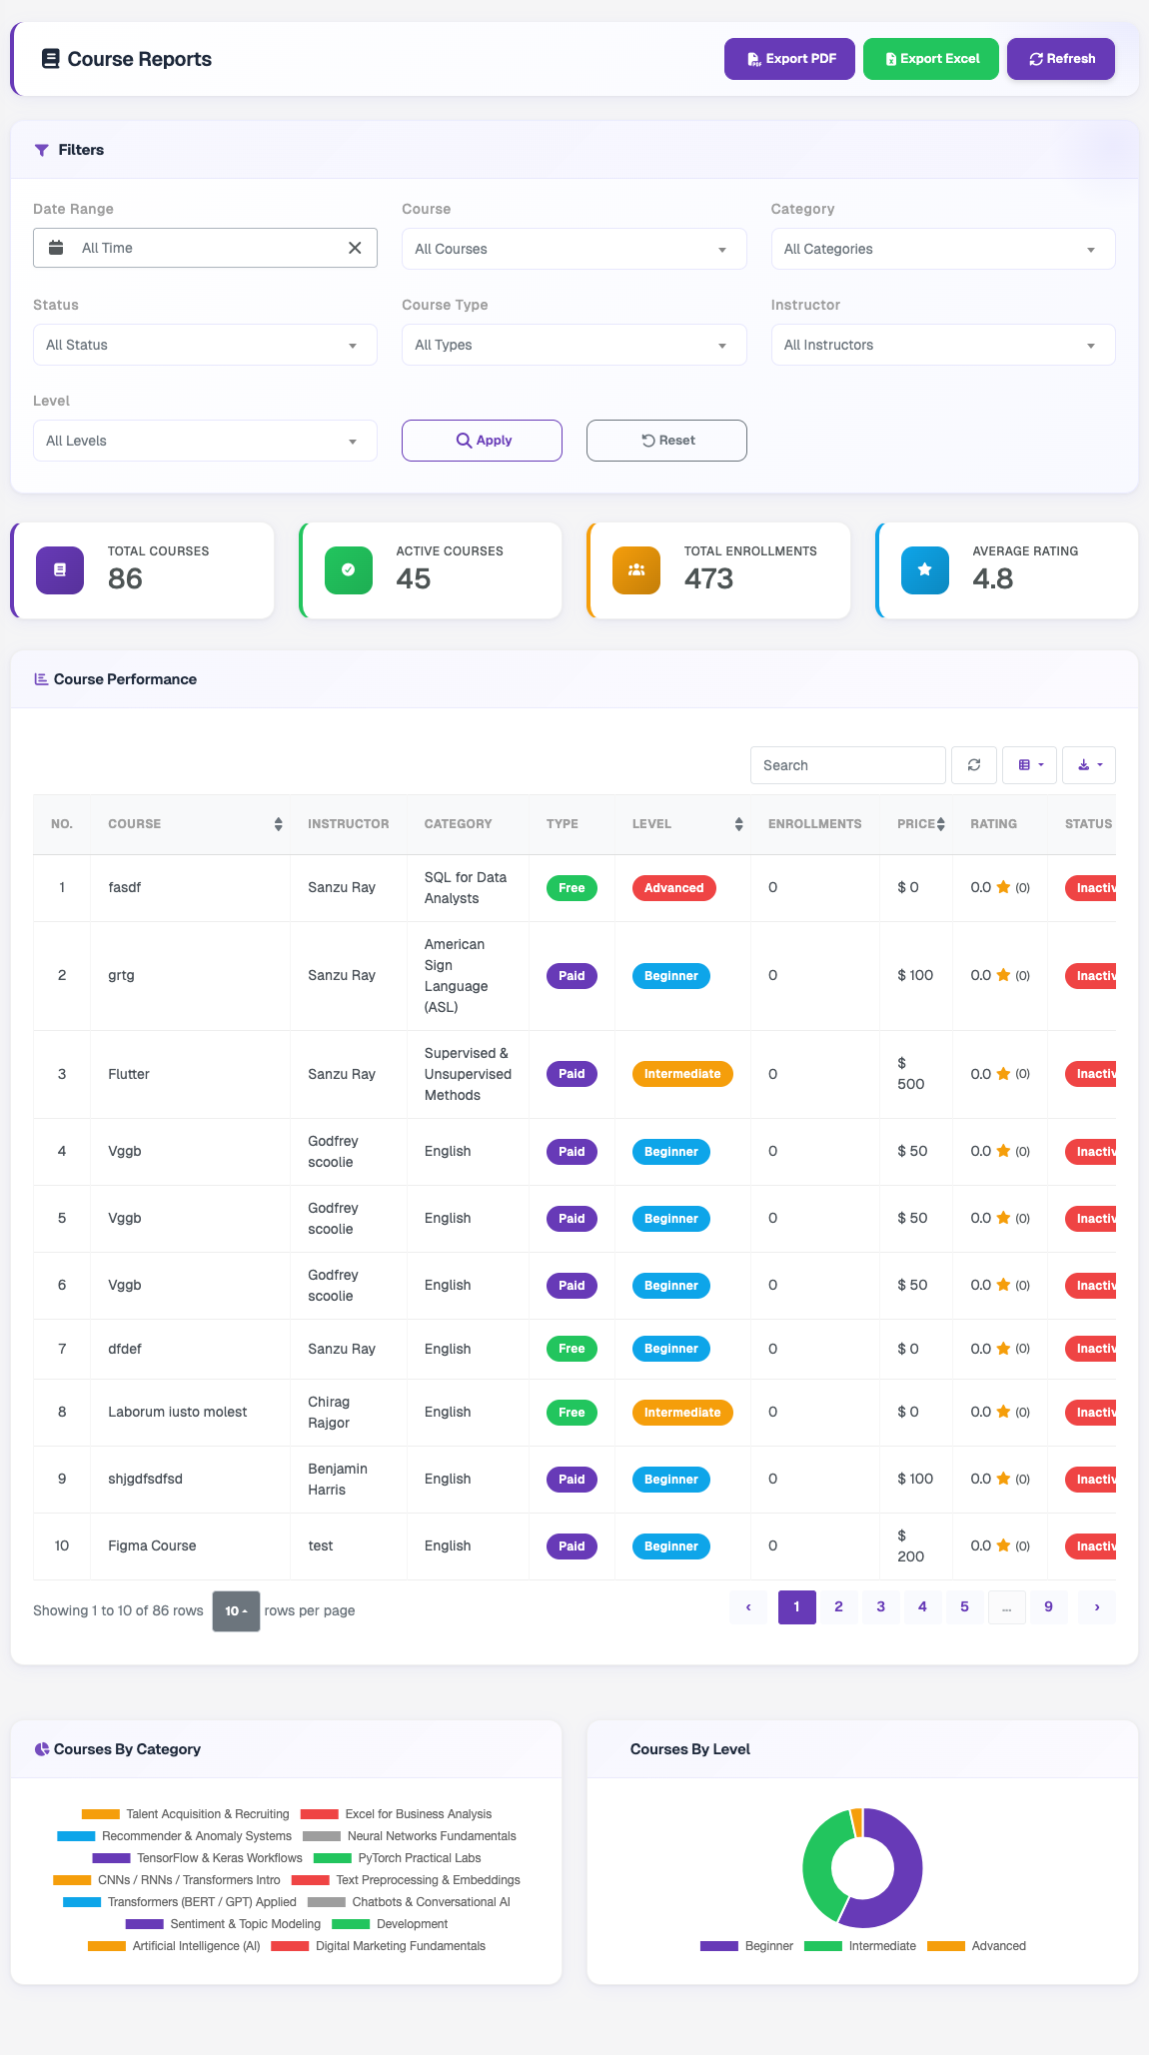Expand the All Types course type dropdown
Image resolution: width=1149 pixels, height=2055 pixels.
574,345
